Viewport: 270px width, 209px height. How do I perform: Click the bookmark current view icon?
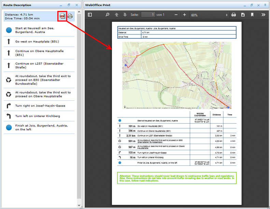click(252, 15)
